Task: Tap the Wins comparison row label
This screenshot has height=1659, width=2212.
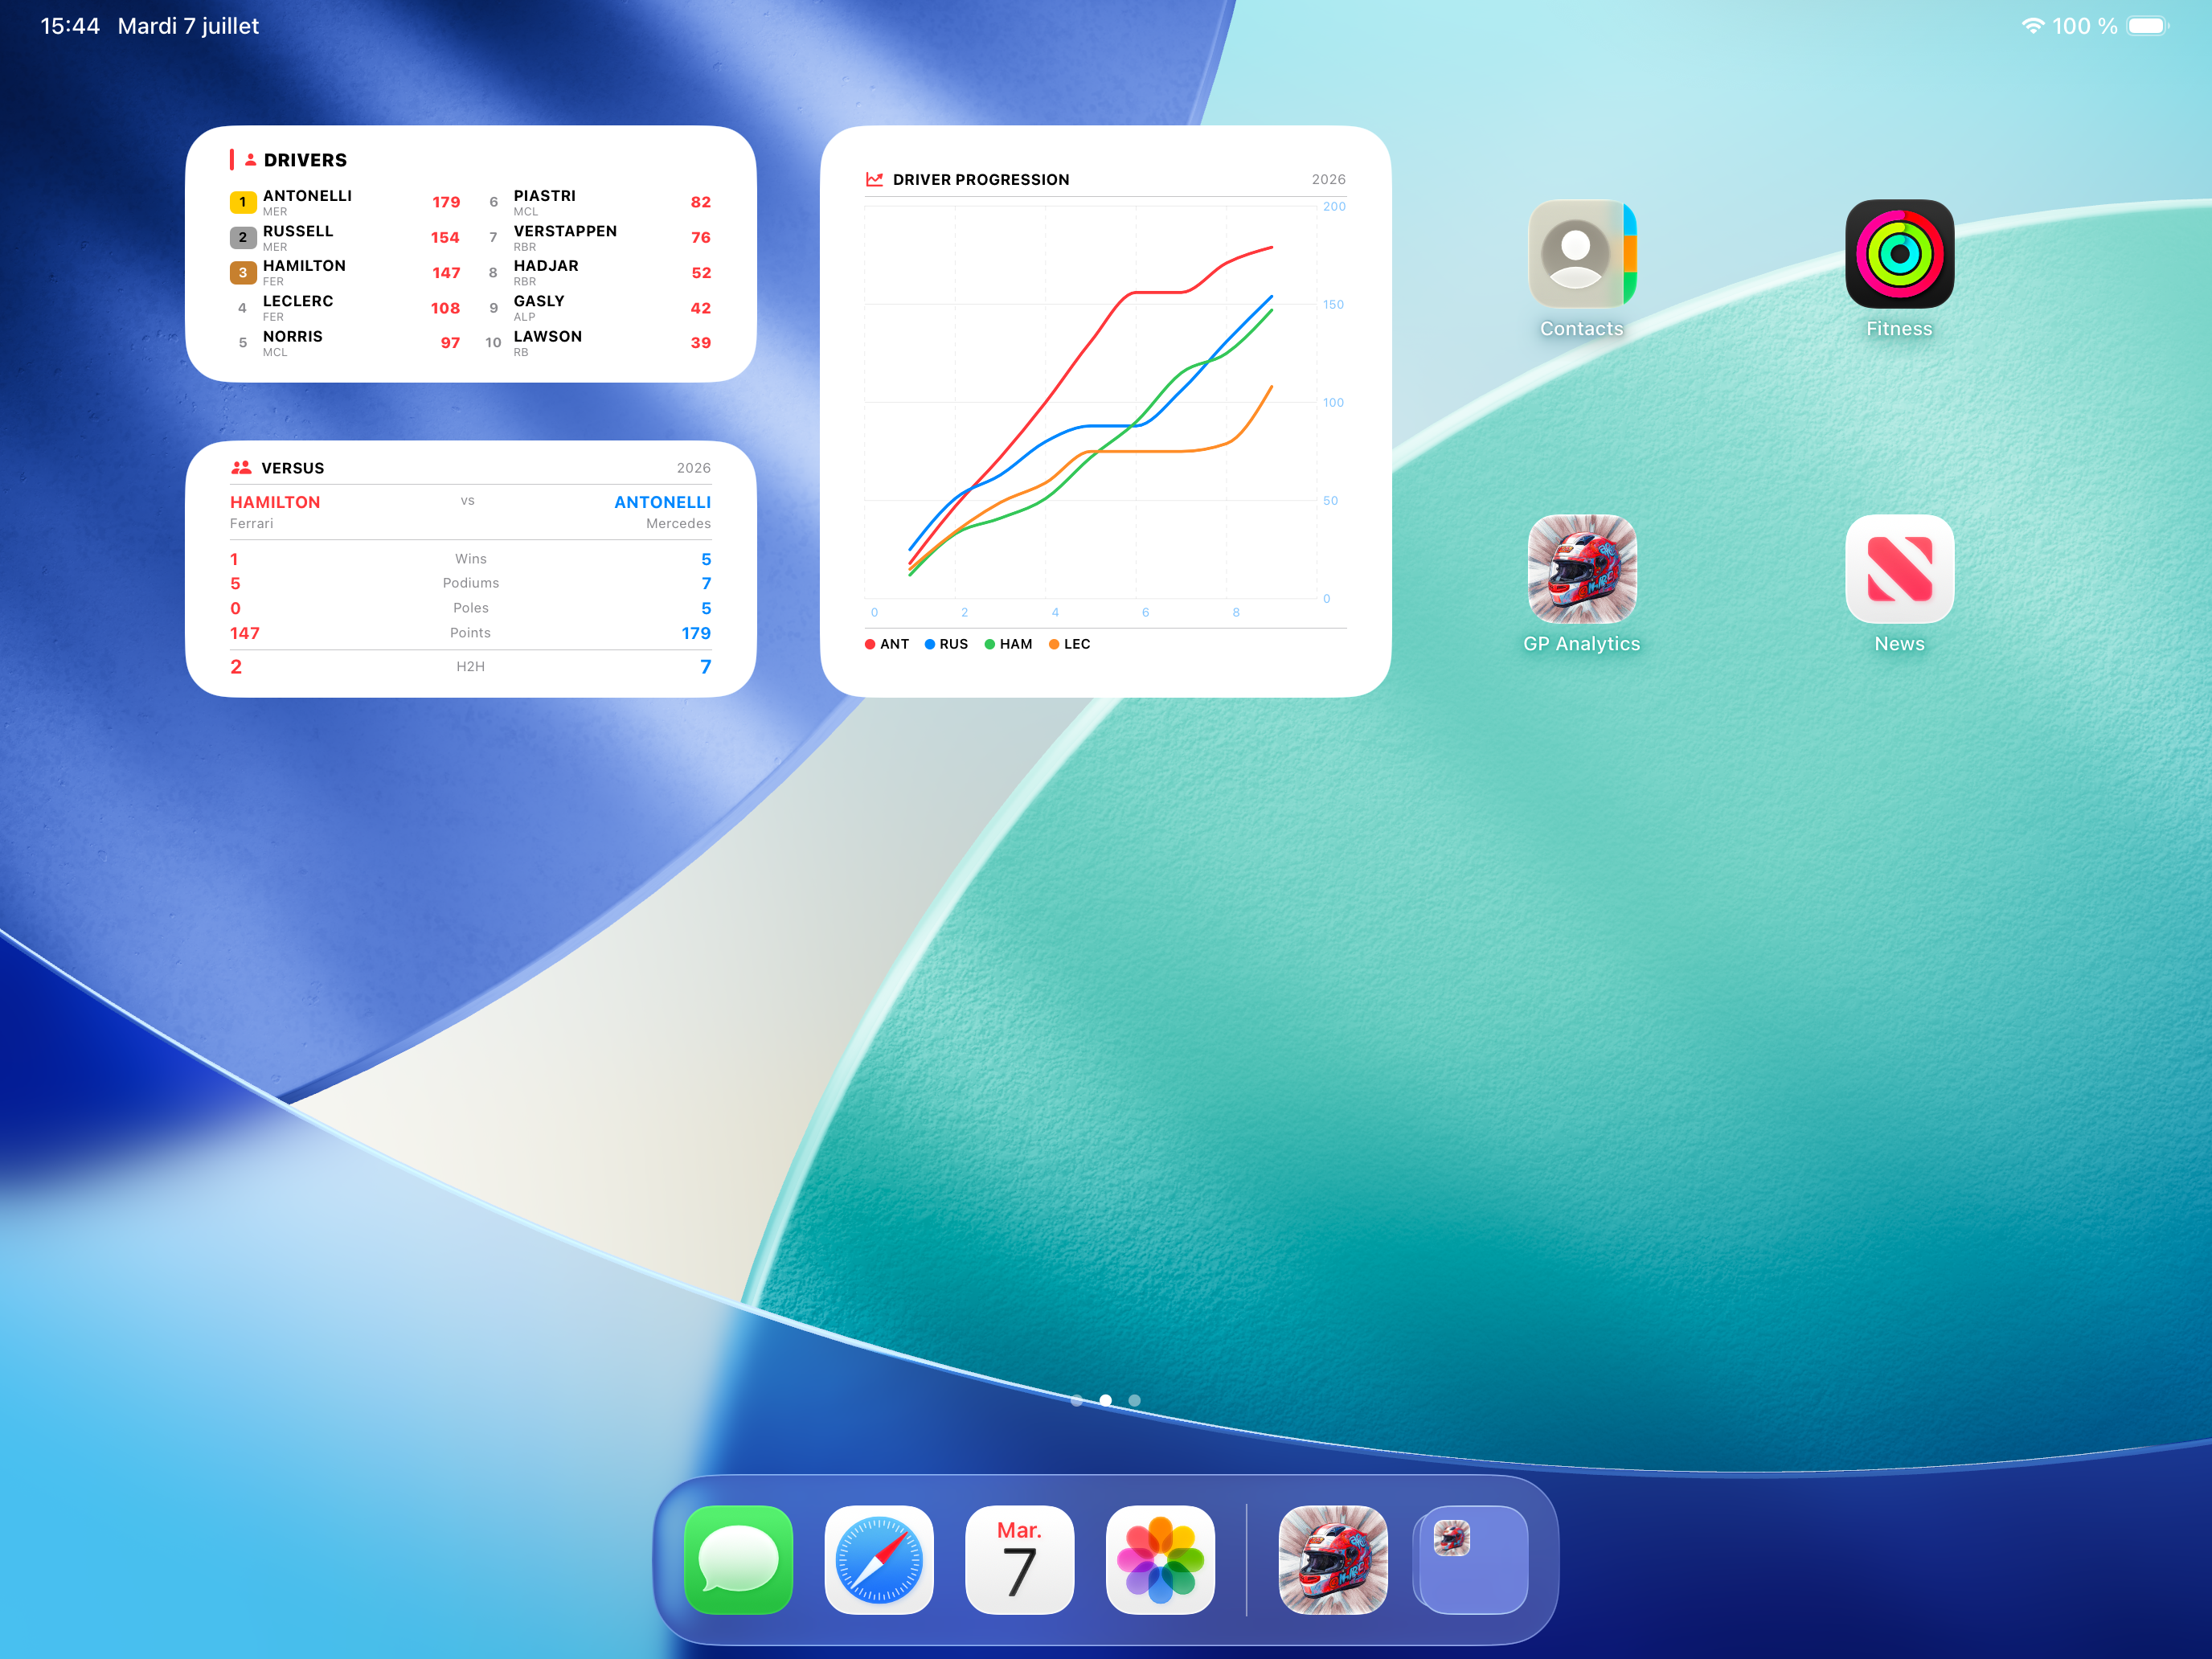Action: point(471,559)
